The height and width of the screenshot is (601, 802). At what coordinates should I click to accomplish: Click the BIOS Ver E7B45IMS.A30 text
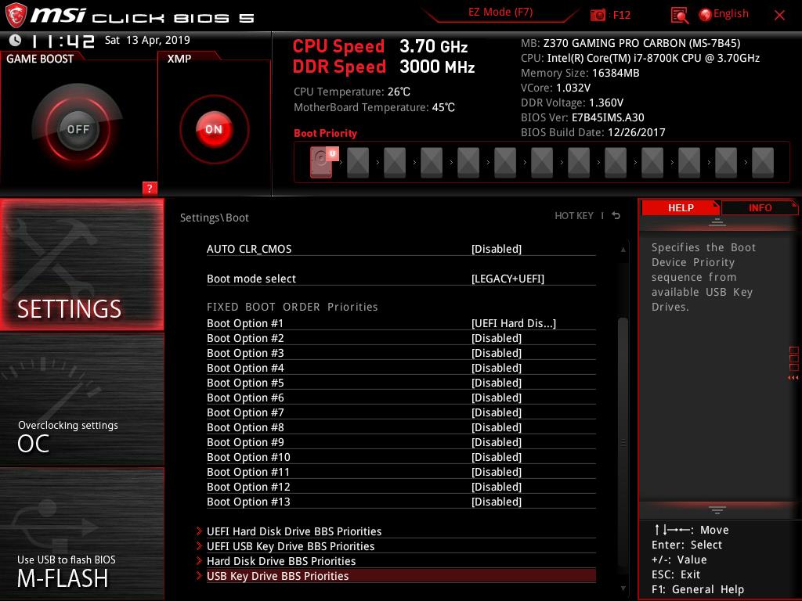click(582, 117)
